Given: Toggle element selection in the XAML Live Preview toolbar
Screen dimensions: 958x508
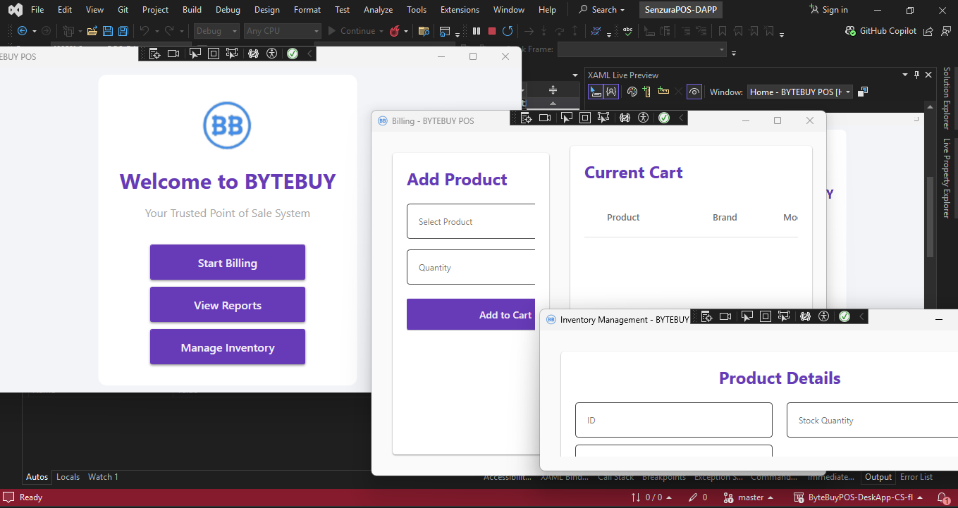Looking at the screenshot, I should (x=596, y=92).
